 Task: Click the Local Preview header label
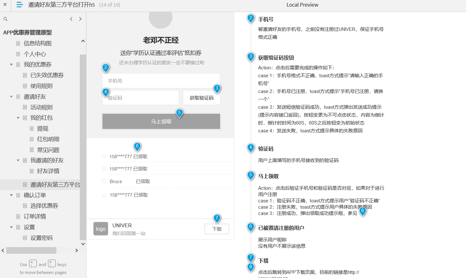tap(302, 5)
